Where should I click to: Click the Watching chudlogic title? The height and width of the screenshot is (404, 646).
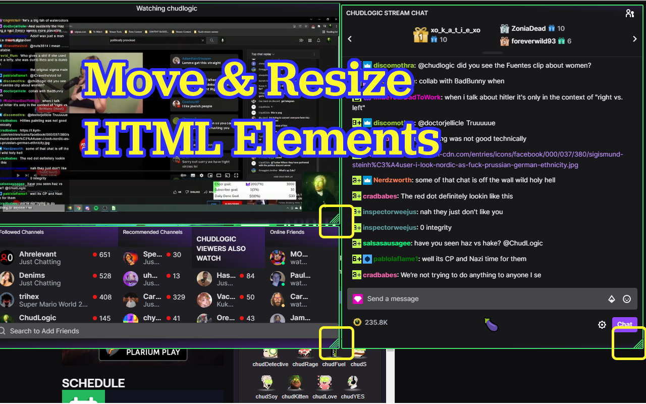click(167, 8)
